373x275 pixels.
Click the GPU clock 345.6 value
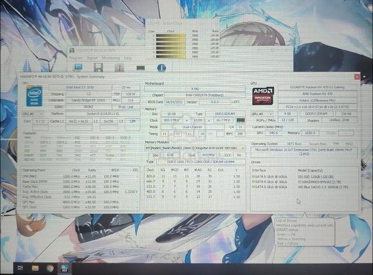point(273,133)
